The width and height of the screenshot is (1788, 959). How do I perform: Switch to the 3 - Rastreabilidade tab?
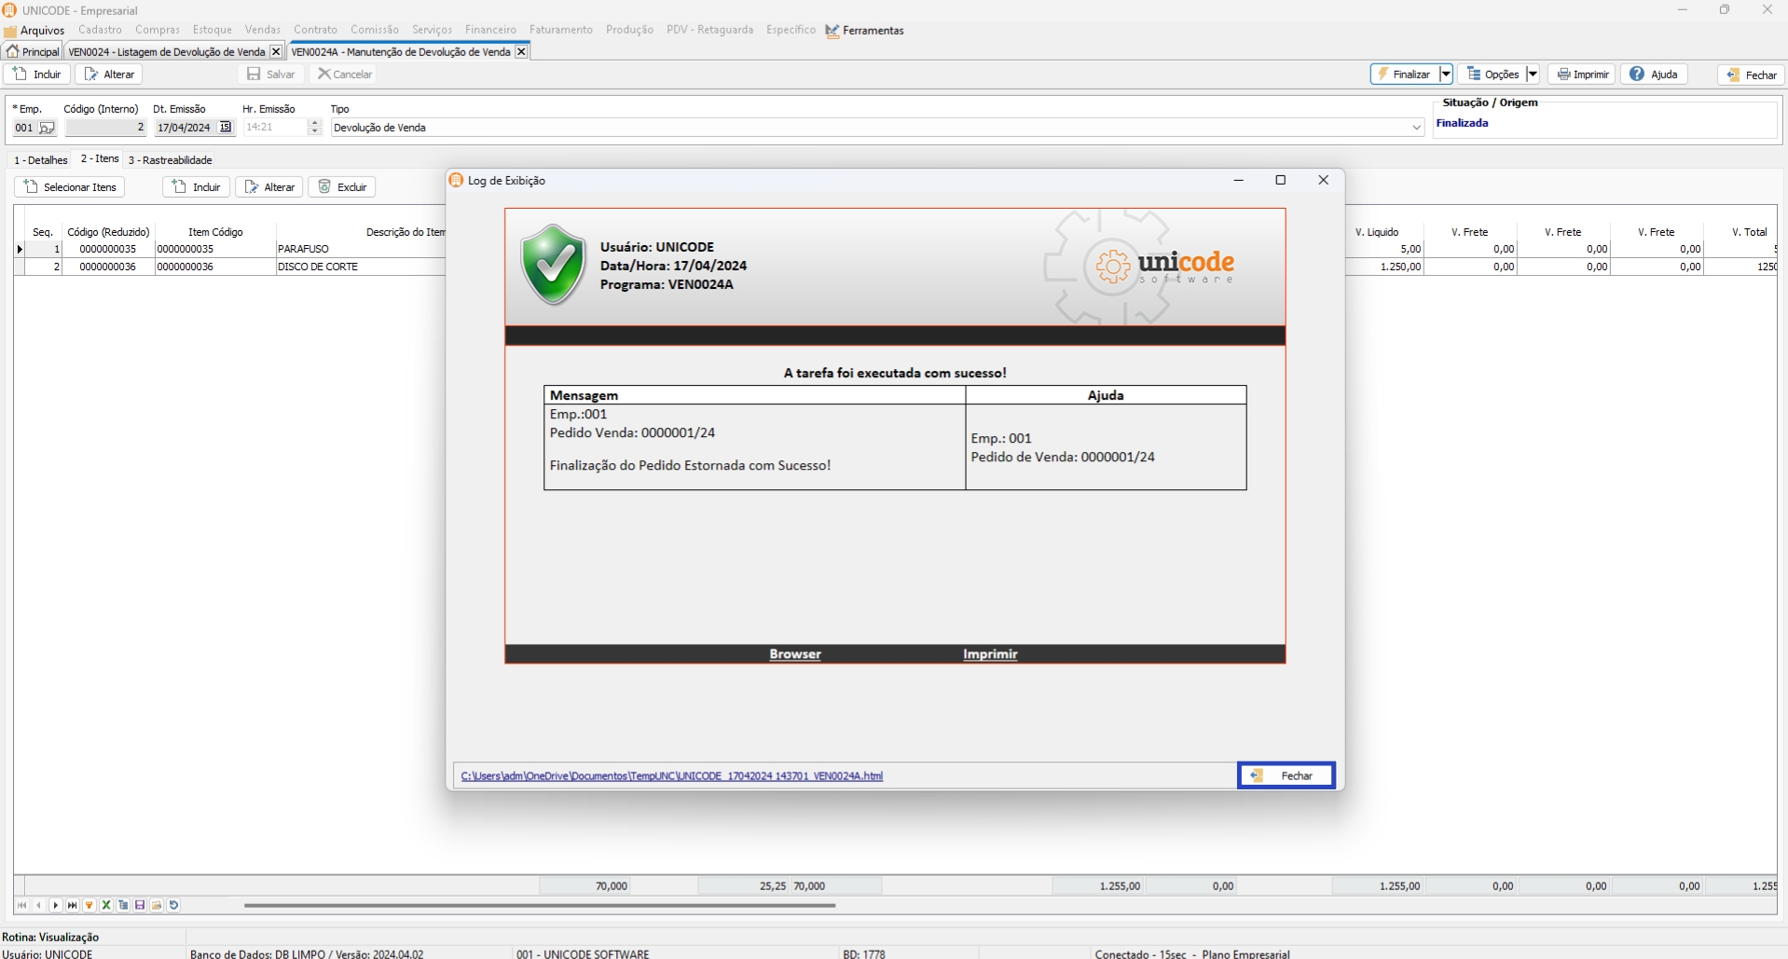[171, 160]
